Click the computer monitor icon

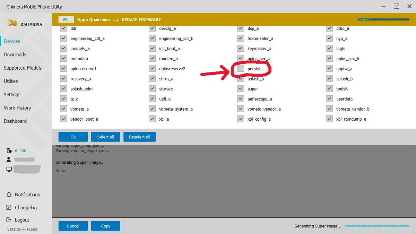point(9,169)
